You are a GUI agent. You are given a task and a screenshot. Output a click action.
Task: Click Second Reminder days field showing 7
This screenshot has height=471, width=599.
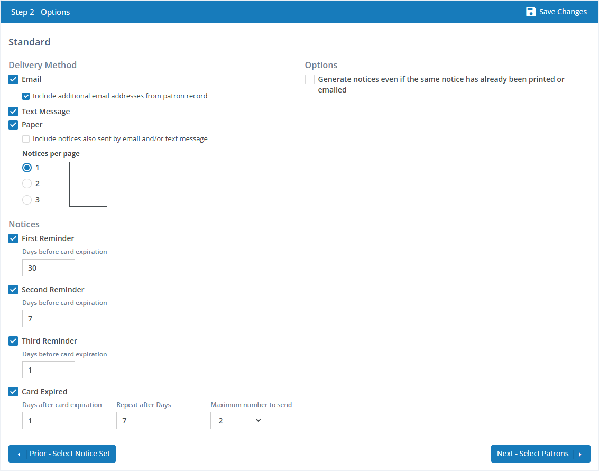click(49, 319)
